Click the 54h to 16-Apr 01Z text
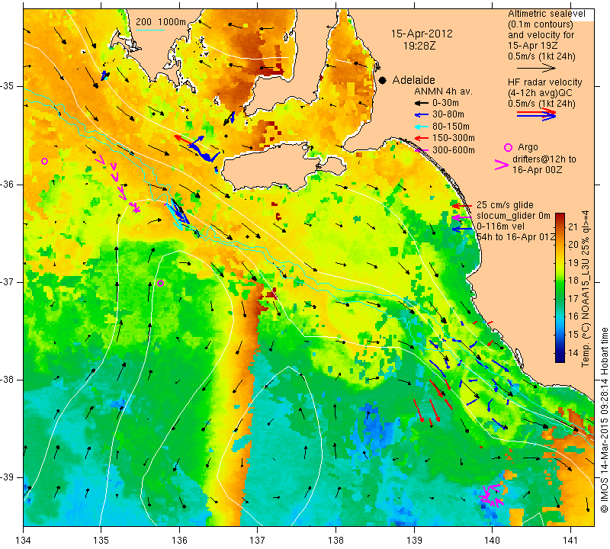 (516, 237)
